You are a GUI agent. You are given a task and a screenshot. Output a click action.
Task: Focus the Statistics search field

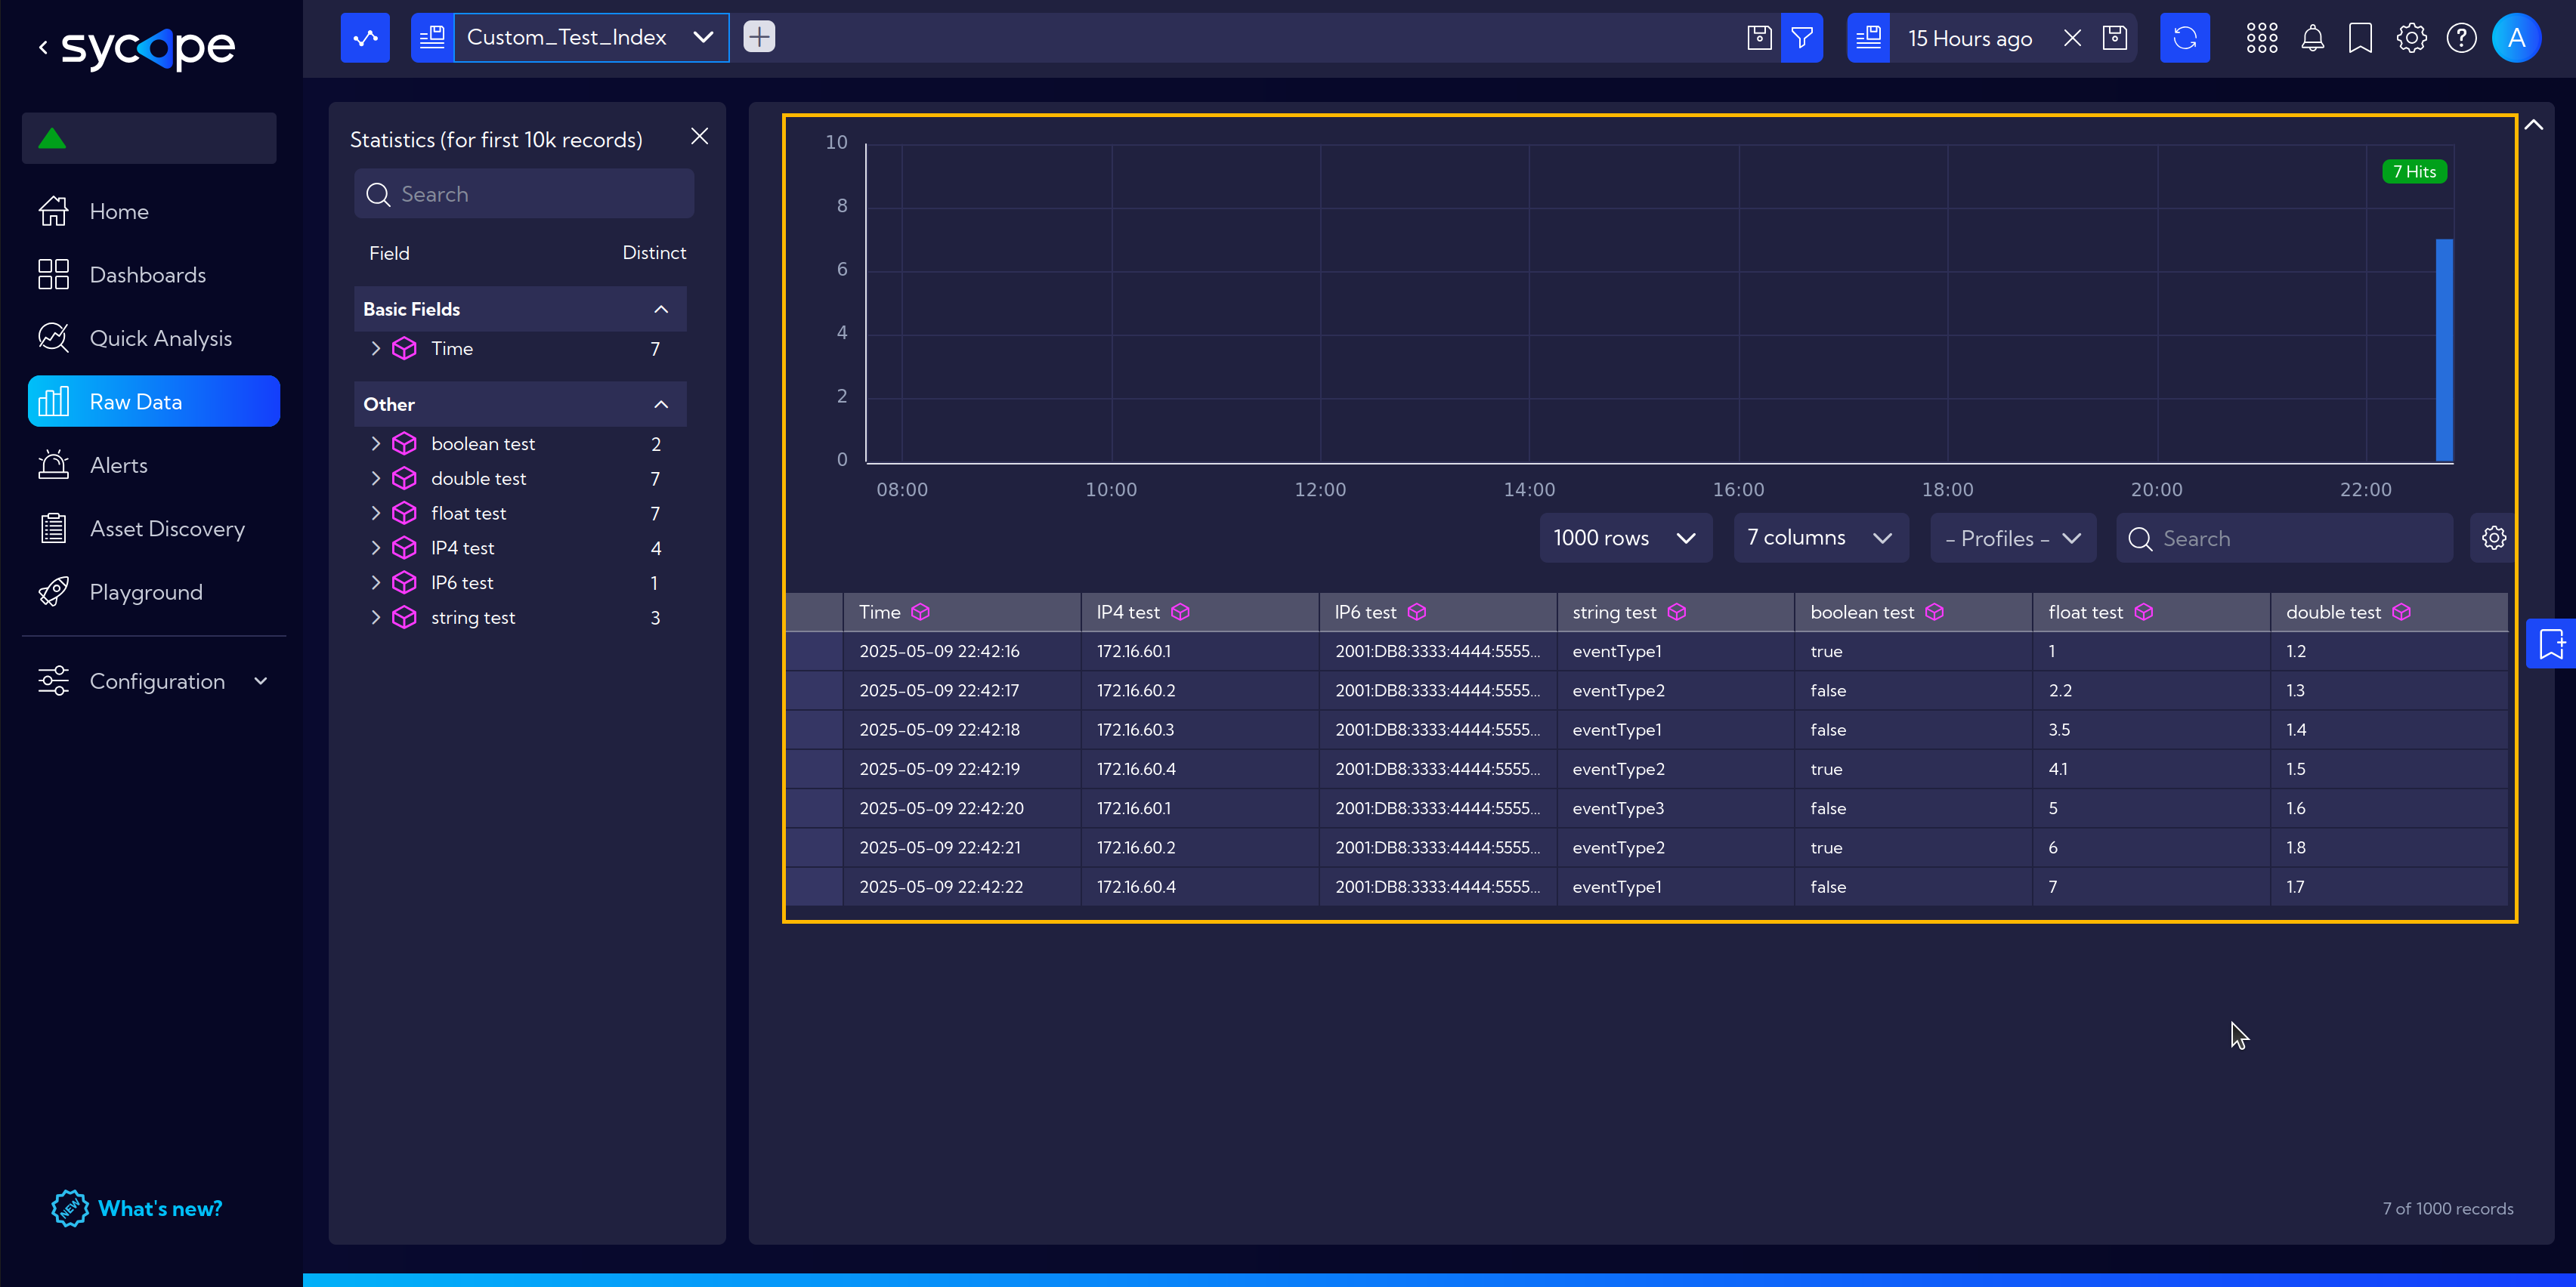click(x=524, y=194)
